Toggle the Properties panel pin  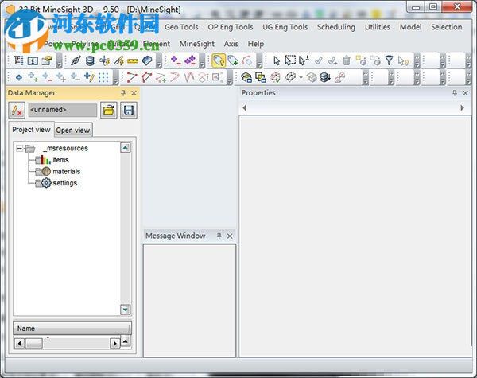pos(455,93)
